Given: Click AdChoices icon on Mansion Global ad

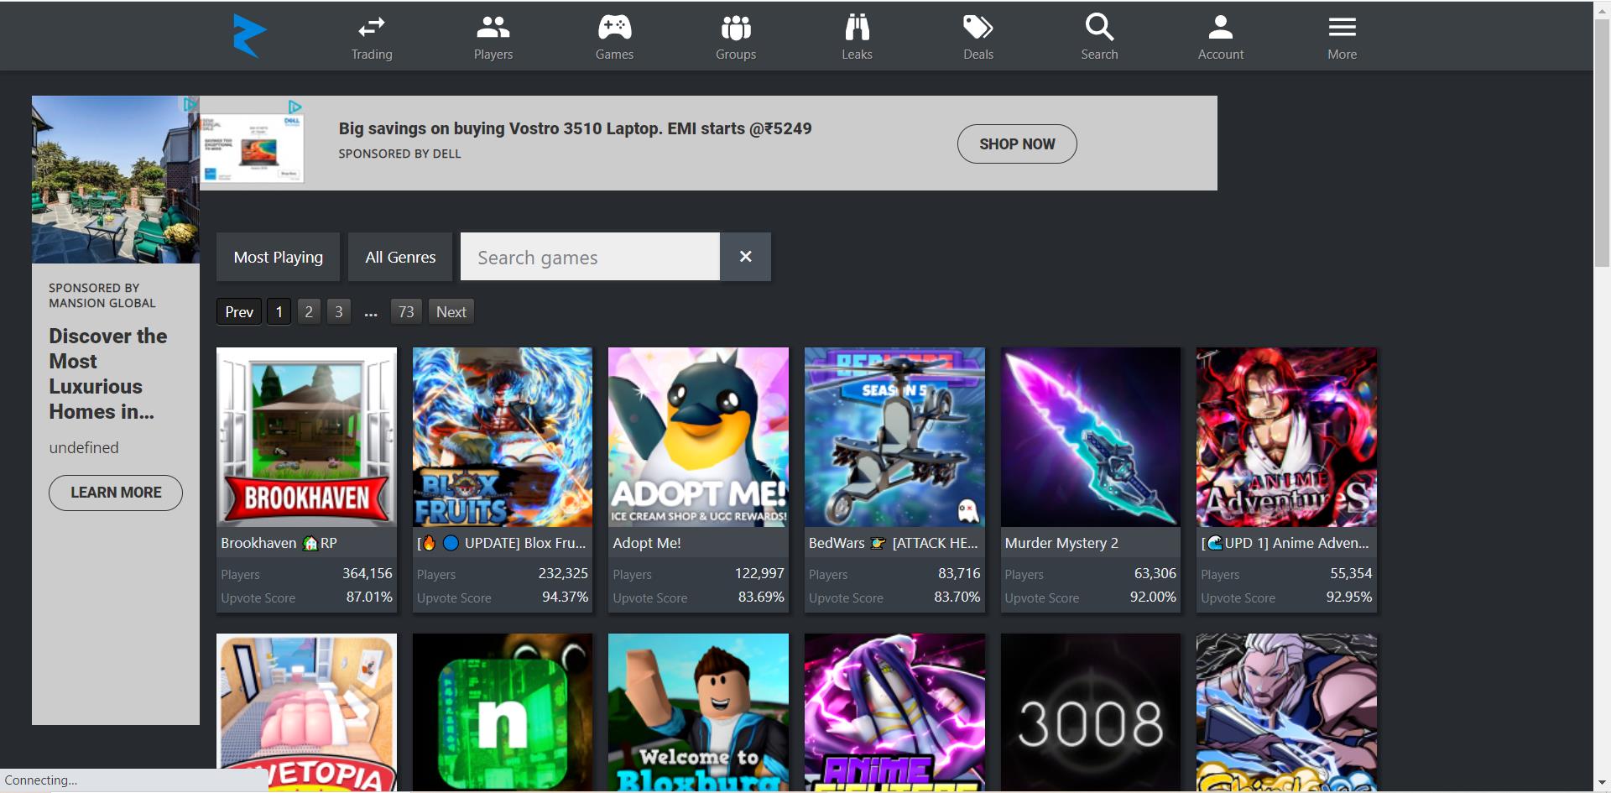Looking at the screenshot, I should (190, 104).
